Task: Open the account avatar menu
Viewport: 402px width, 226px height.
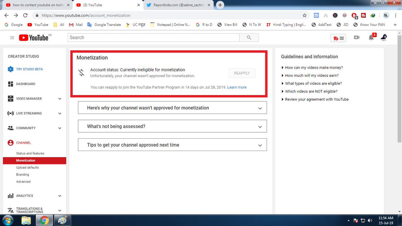Action: click(384, 37)
